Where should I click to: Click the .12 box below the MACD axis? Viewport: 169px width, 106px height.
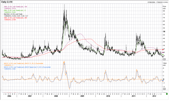click(x=165, y=89)
